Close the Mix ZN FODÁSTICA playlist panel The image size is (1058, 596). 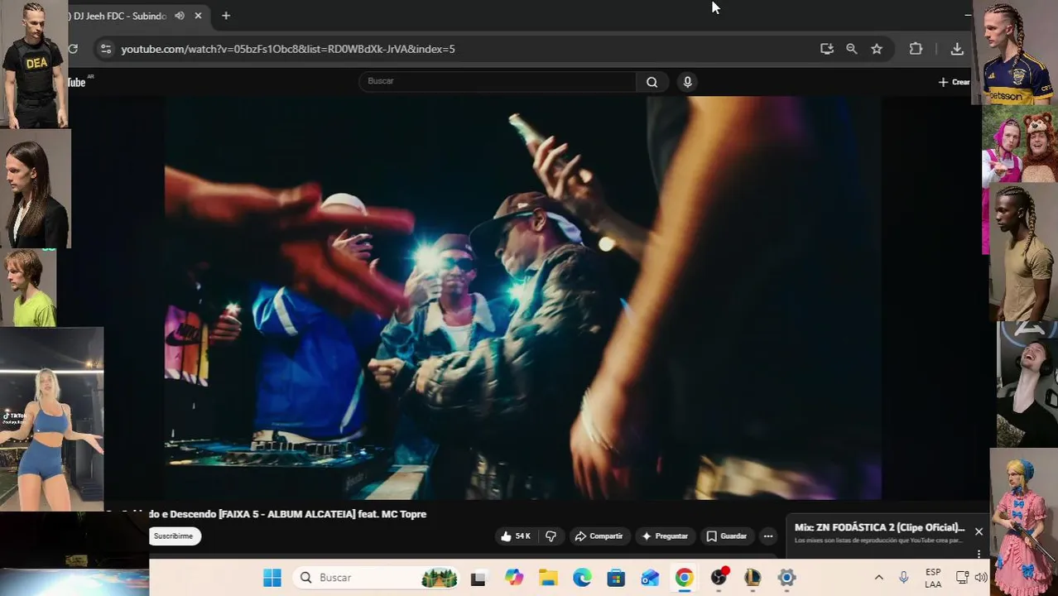point(979,531)
